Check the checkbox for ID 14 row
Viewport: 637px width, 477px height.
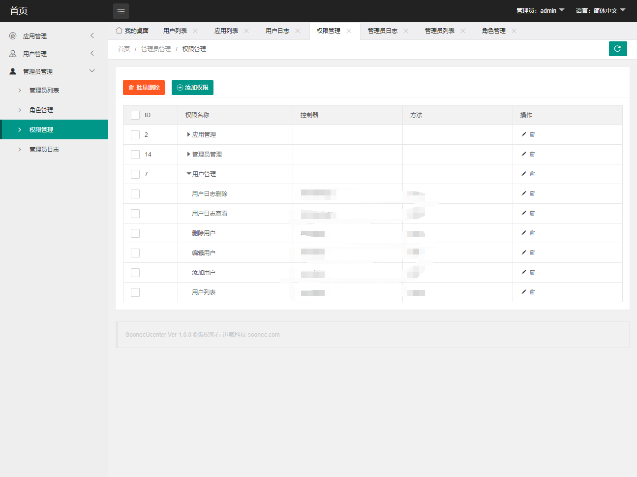[135, 155]
